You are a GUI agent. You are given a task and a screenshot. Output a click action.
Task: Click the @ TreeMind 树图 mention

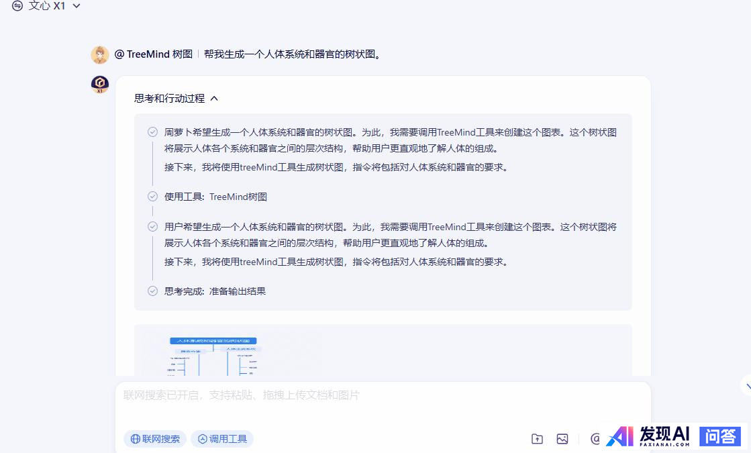(154, 54)
